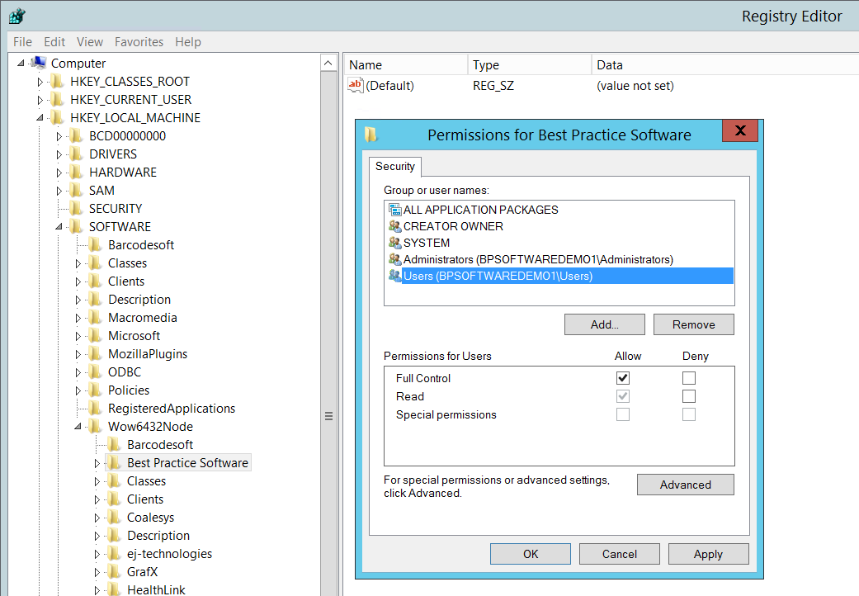This screenshot has width=859, height=596.
Task: Click the Registry Editor app icon in title bar
Action: 17,16
